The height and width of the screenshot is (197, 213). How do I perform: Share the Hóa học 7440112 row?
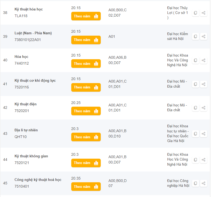(204, 60)
